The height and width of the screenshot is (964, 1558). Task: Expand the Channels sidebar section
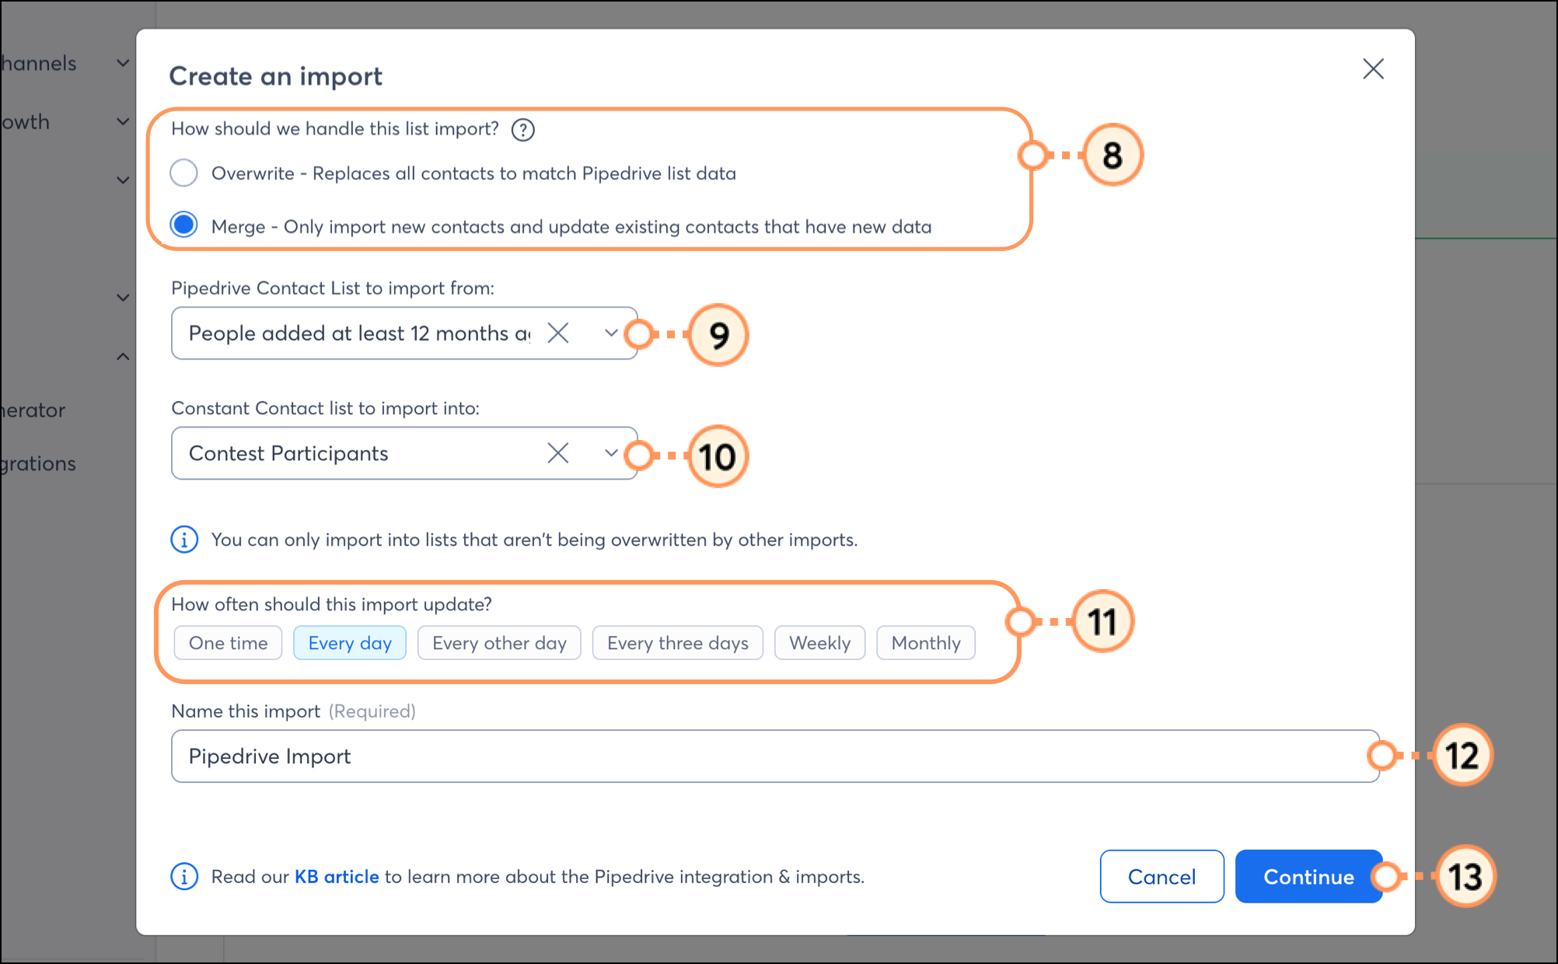[x=122, y=63]
